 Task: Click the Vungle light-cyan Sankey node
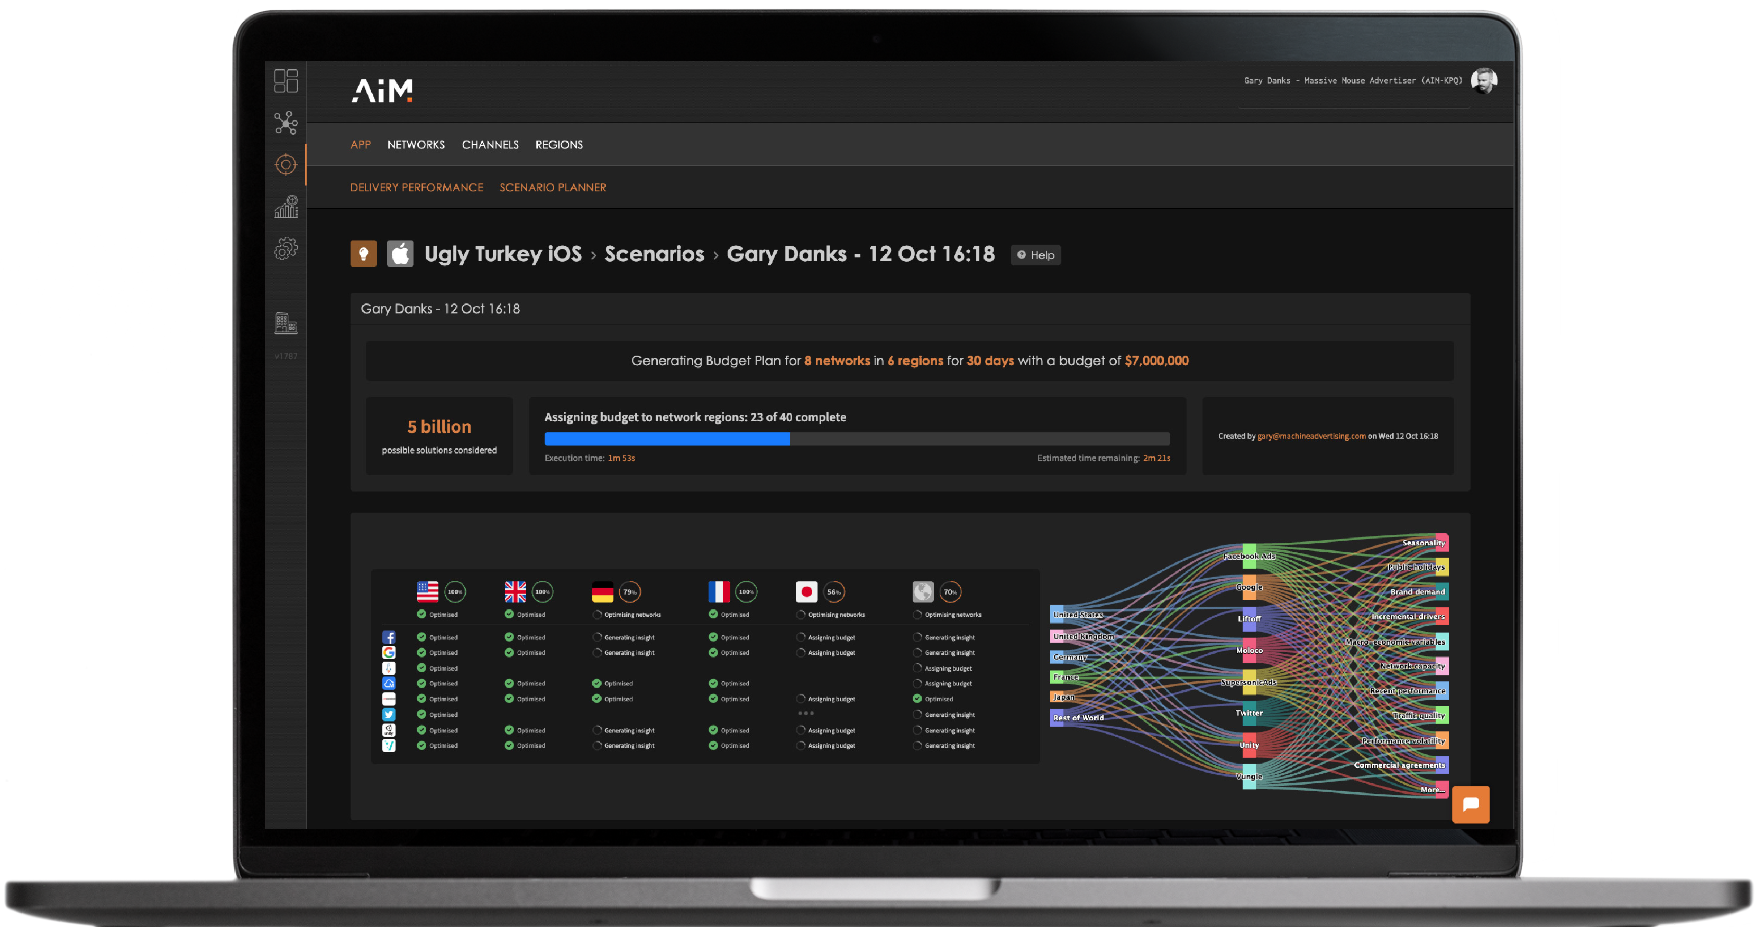pos(1249,776)
